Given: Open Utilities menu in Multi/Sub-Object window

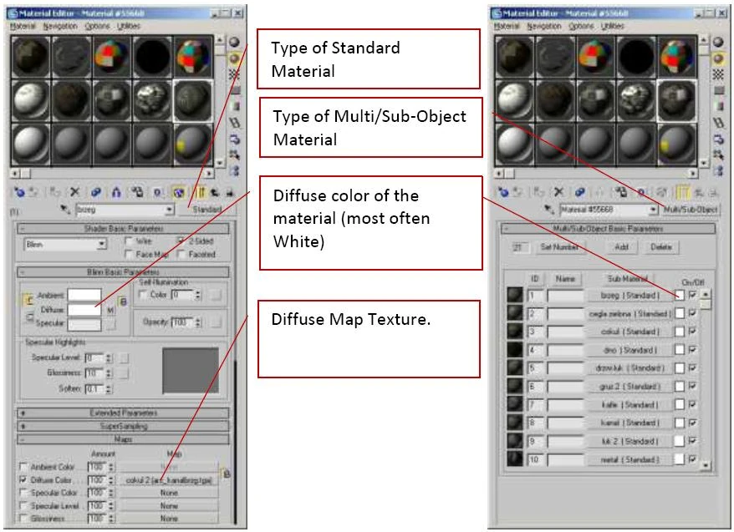Looking at the screenshot, I should pyautogui.click(x=612, y=26).
